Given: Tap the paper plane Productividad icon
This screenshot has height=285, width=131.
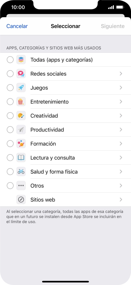Looking at the screenshot, I should (x=21, y=130).
